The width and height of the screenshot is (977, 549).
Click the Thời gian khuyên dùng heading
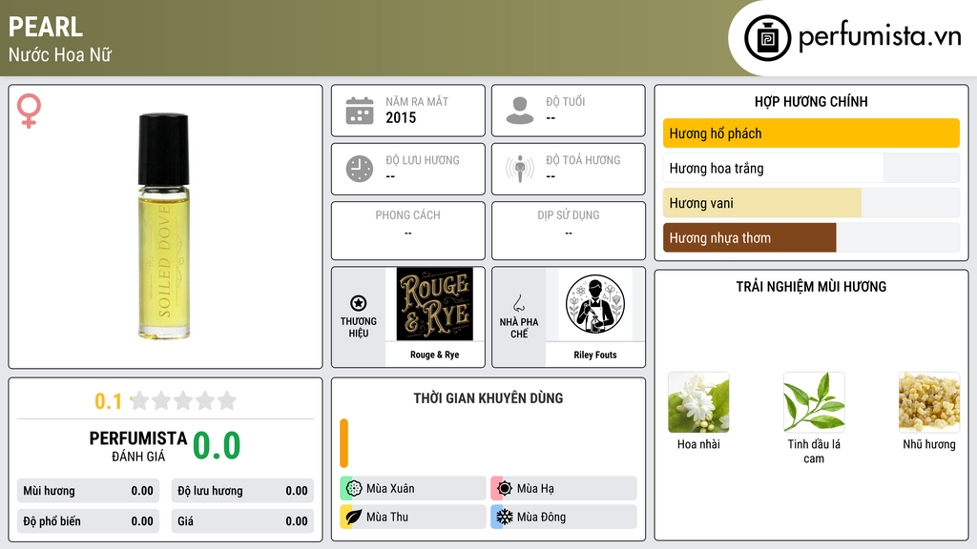tap(488, 397)
